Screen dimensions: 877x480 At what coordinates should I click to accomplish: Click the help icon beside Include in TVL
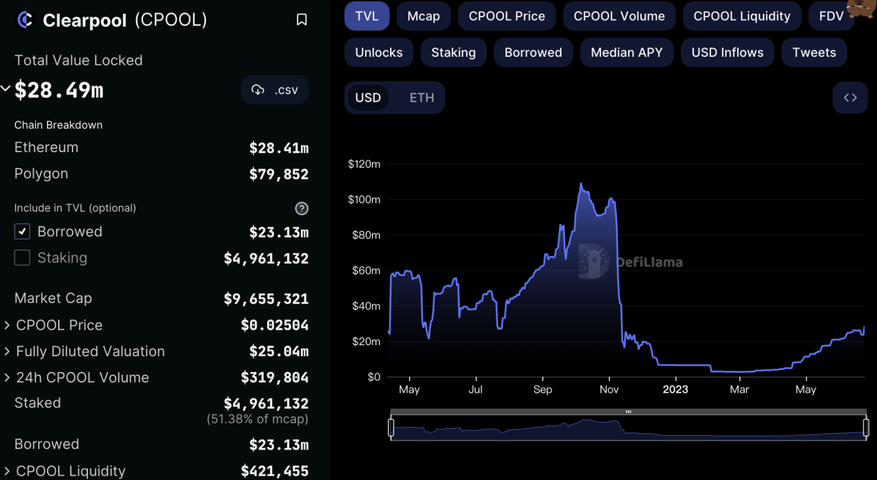302,208
